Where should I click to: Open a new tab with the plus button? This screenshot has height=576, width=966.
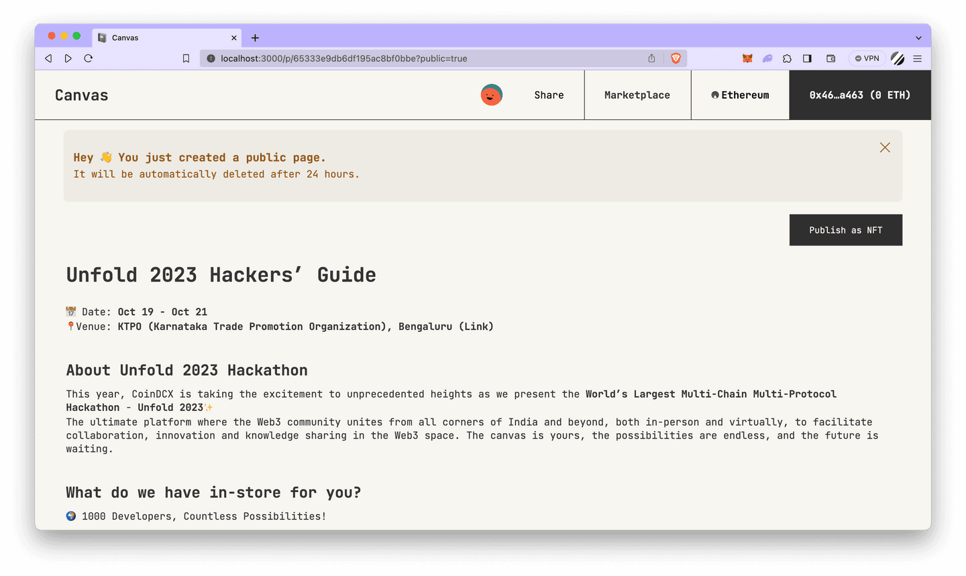(x=255, y=38)
